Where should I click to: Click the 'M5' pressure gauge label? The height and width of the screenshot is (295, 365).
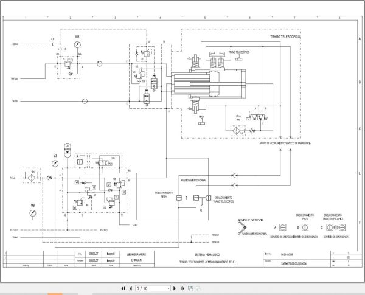77,37
